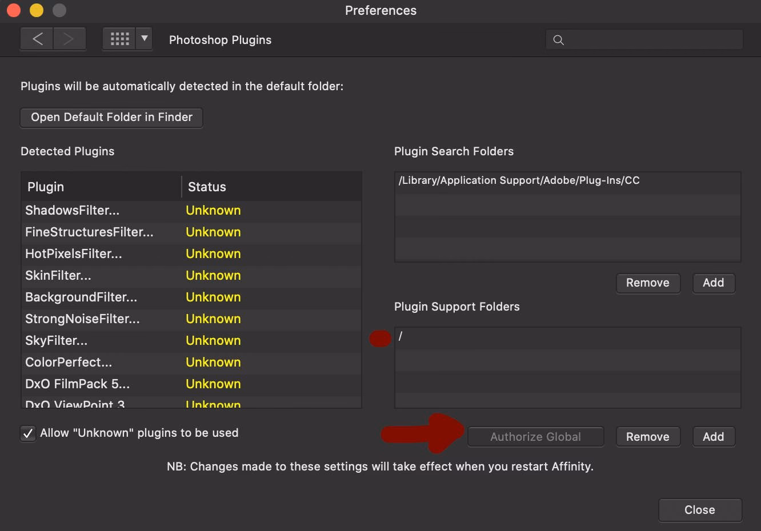Click the search magnifier icon

pos(558,40)
